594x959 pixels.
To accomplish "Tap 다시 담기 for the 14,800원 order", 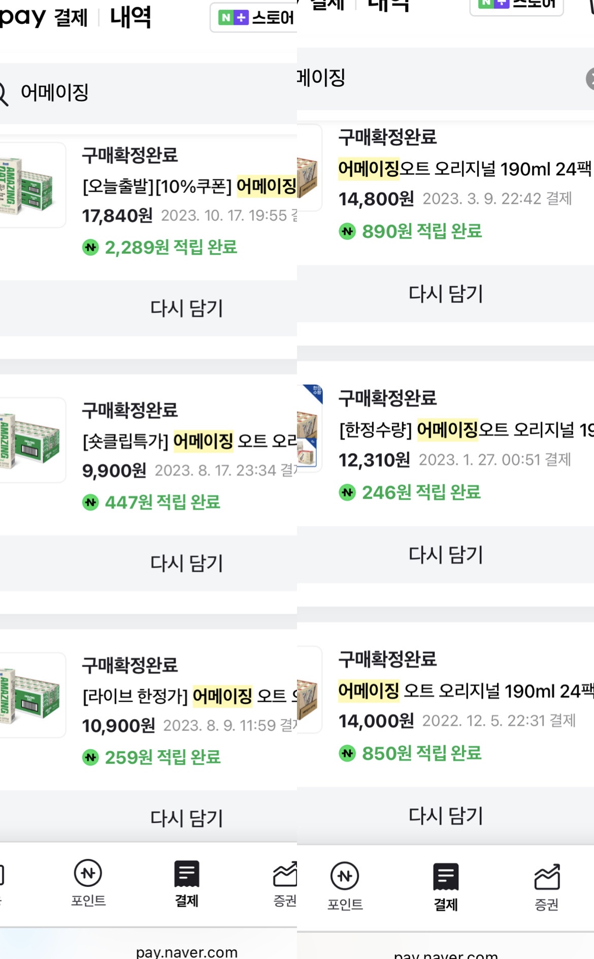I will (x=445, y=293).
